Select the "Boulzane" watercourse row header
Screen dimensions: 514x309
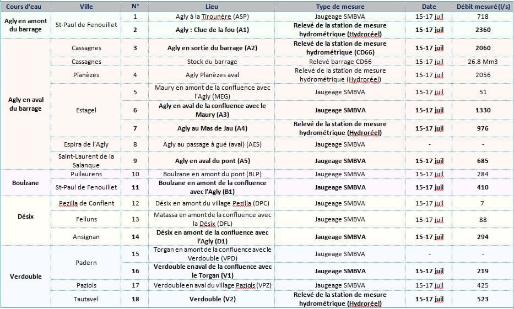point(26,182)
